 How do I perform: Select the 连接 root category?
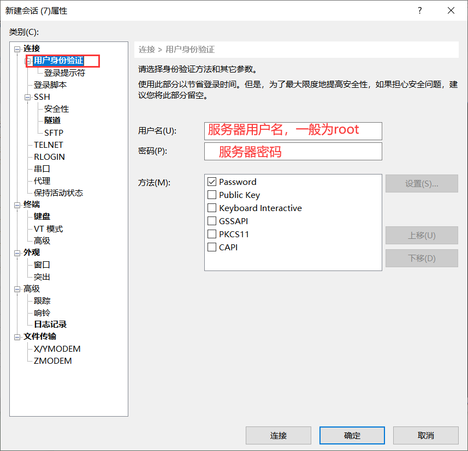click(x=32, y=49)
